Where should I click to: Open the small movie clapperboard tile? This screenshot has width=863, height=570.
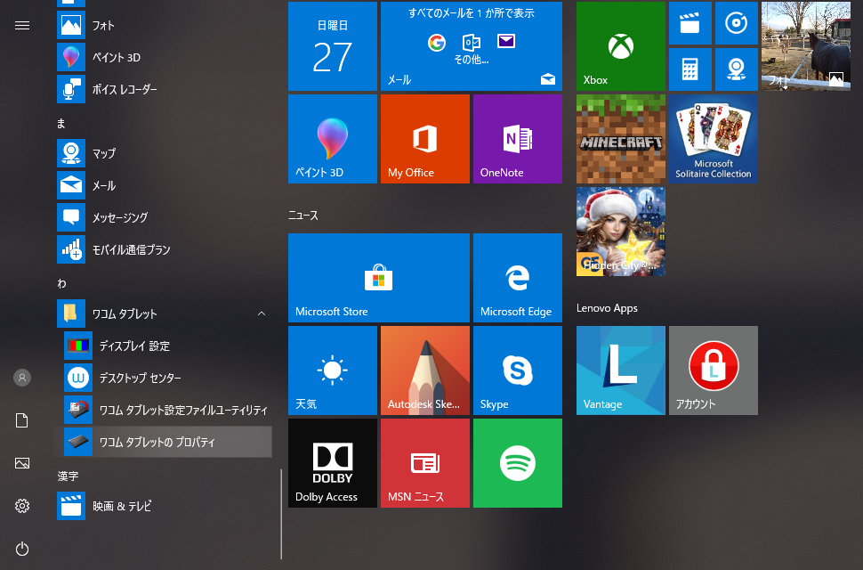pos(690,23)
